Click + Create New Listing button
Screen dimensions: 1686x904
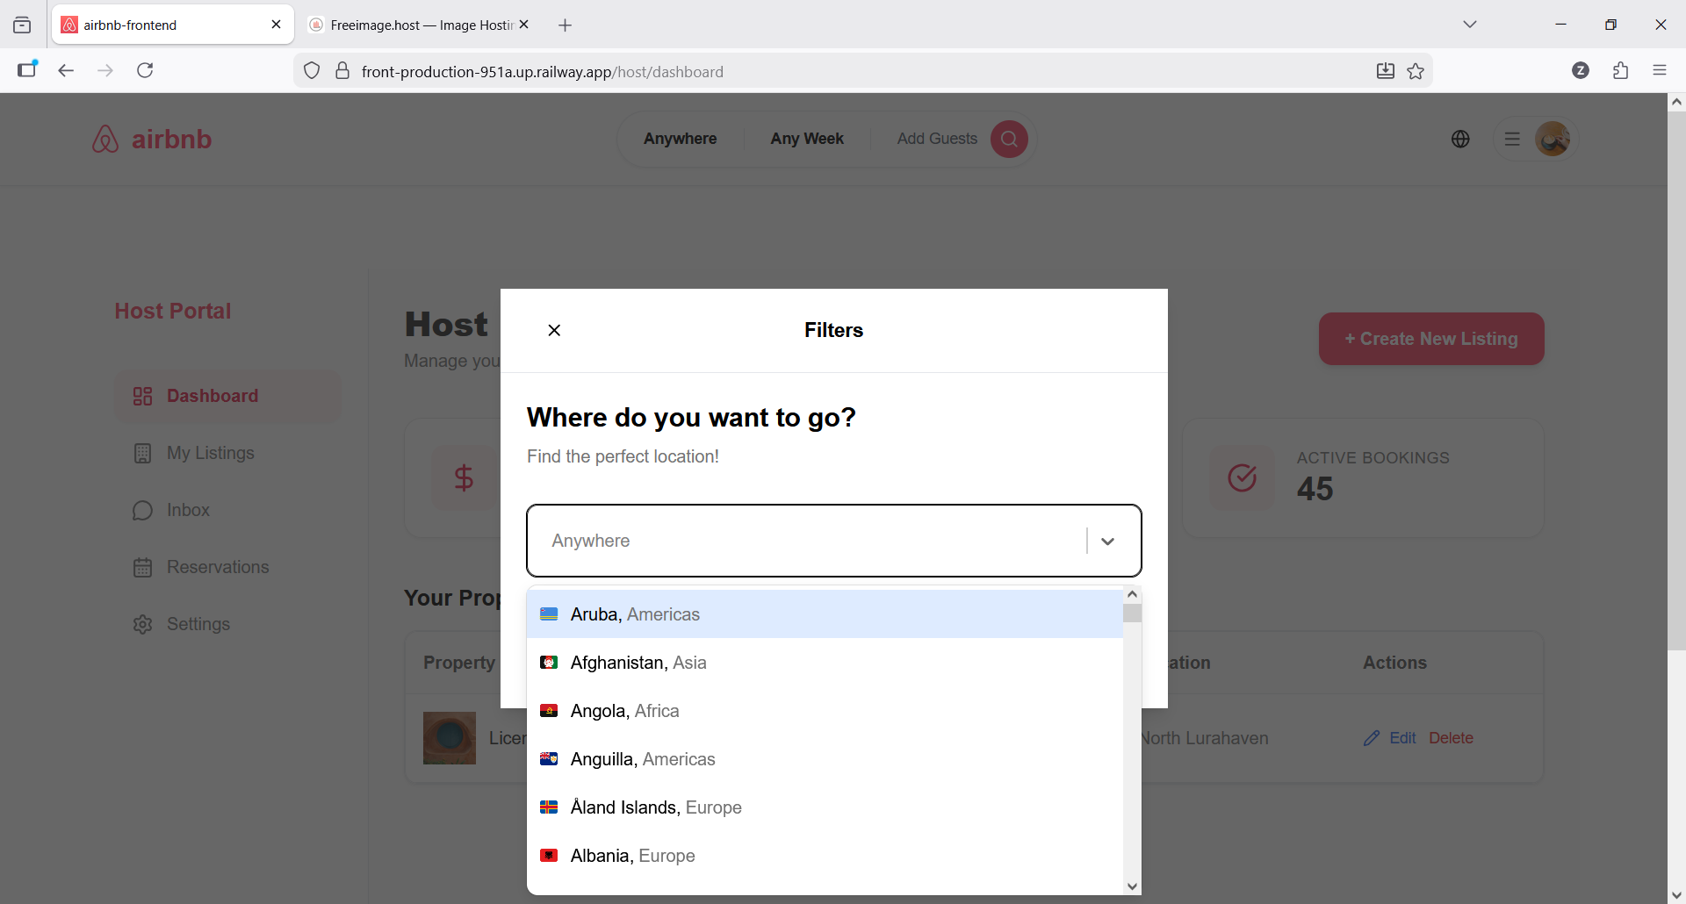tap(1431, 339)
